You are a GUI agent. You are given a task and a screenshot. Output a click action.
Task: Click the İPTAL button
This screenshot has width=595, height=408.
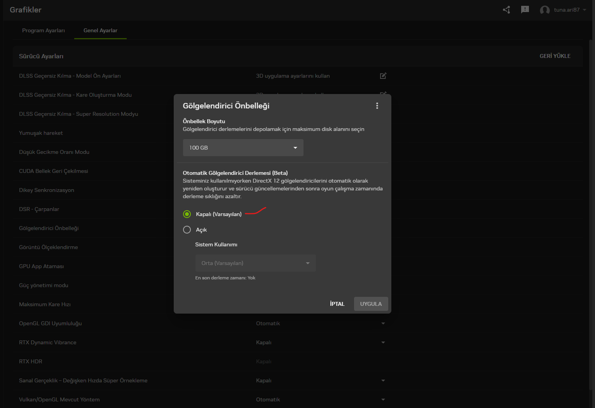(337, 304)
